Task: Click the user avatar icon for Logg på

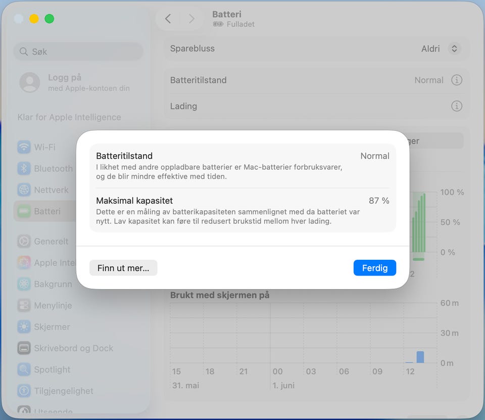Action: (x=30, y=82)
